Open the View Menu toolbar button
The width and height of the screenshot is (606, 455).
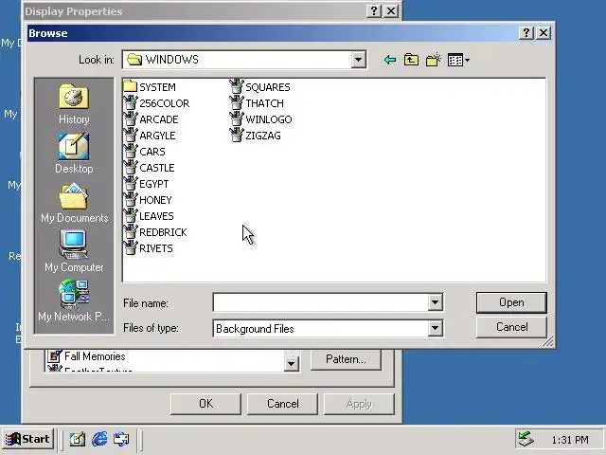(x=458, y=60)
